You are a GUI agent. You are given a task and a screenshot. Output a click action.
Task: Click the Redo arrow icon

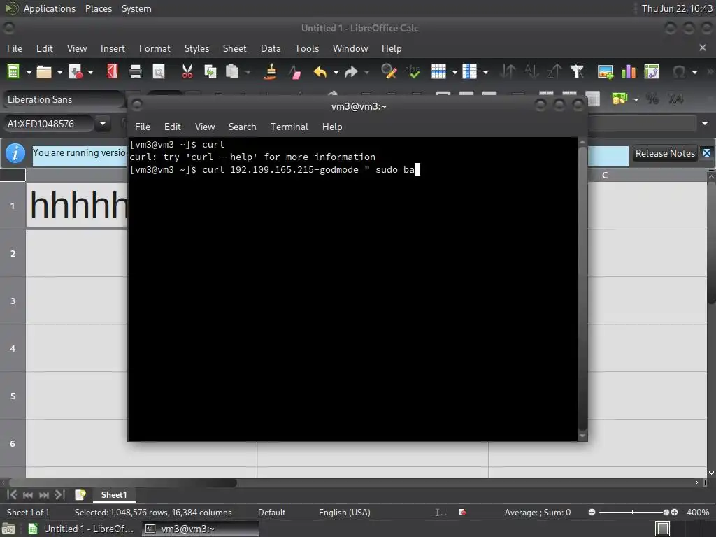(351, 72)
